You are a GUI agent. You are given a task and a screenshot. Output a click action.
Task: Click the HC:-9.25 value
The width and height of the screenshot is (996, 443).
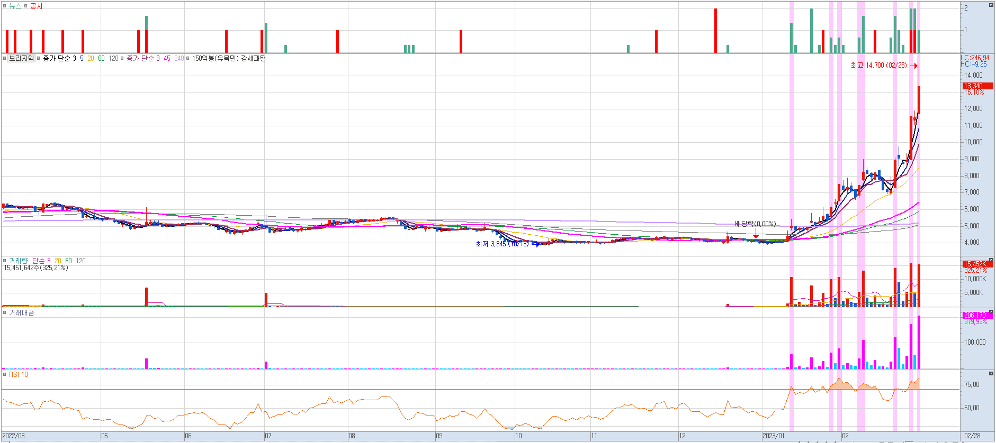pos(974,64)
